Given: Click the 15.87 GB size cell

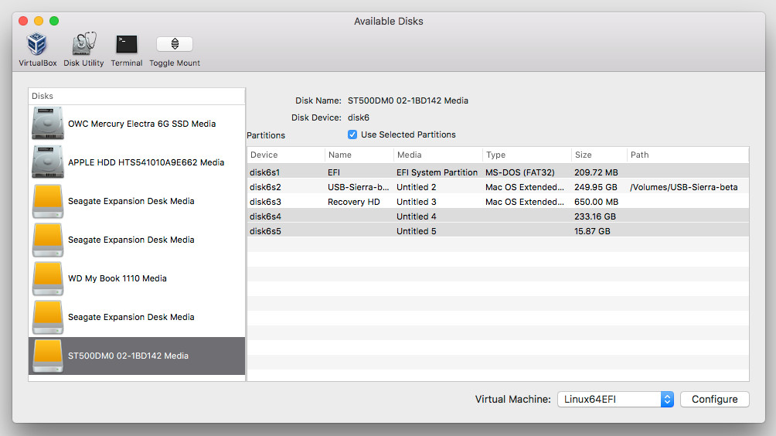Looking at the screenshot, I should (x=592, y=231).
